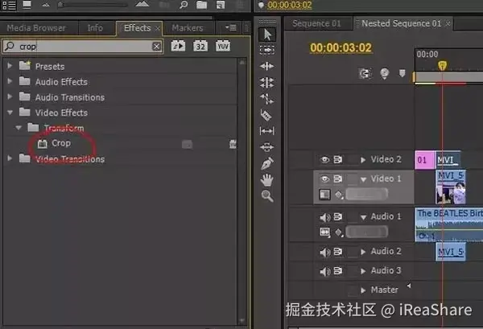Select the Ripple Edit tool
The width and height of the screenshot is (483, 329).
coord(266,66)
